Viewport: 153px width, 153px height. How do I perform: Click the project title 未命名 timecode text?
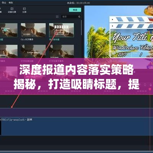point(79,3)
